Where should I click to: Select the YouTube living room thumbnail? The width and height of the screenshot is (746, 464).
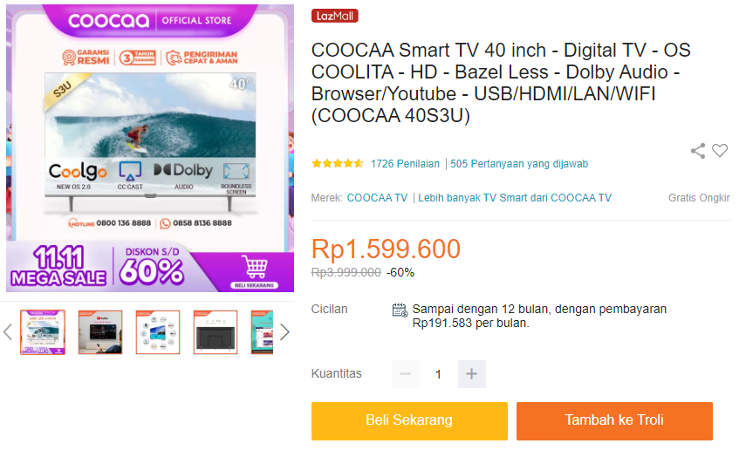(100, 331)
